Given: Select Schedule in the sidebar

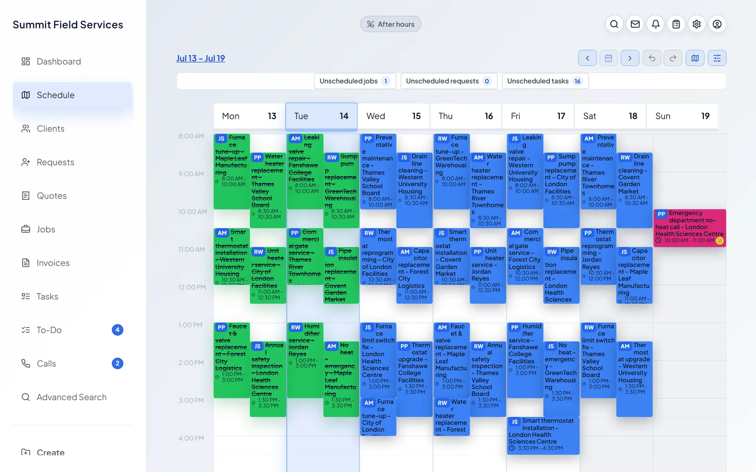Looking at the screenshot, I should (72, 95).
